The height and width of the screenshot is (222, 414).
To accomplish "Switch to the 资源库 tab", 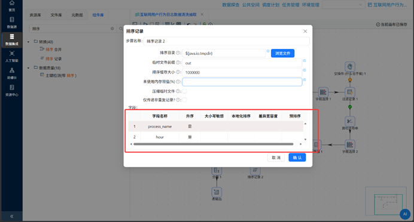I will (x=35, y=15).
